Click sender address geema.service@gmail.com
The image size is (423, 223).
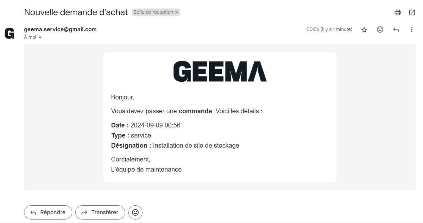[x=60, y=29]
